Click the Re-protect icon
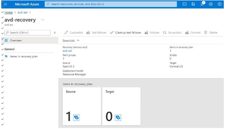 click(x=165, y=33)
